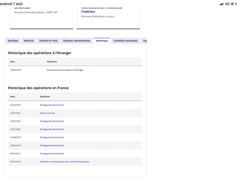237x178 pixels.
Task: Click 'Première immatriculation à l'étranger' operation
Action: tap(65, 70)
